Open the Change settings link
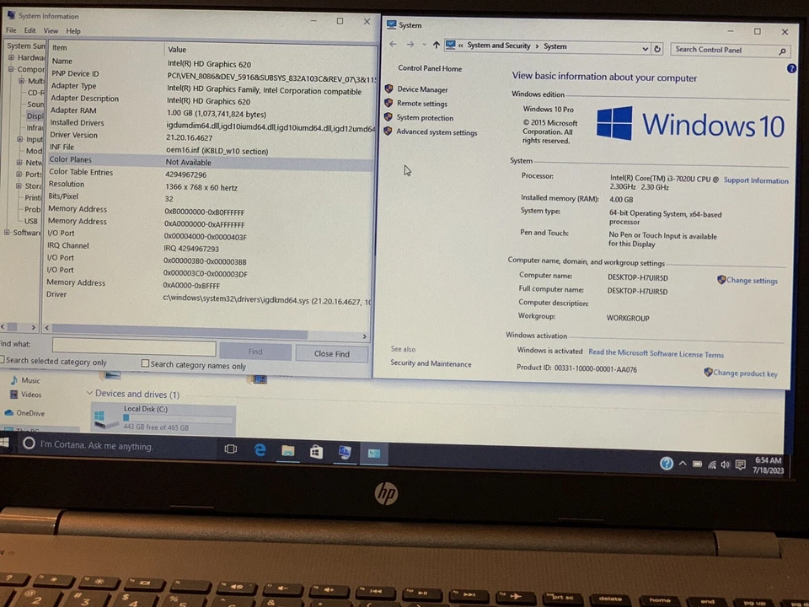 point(751,280)
